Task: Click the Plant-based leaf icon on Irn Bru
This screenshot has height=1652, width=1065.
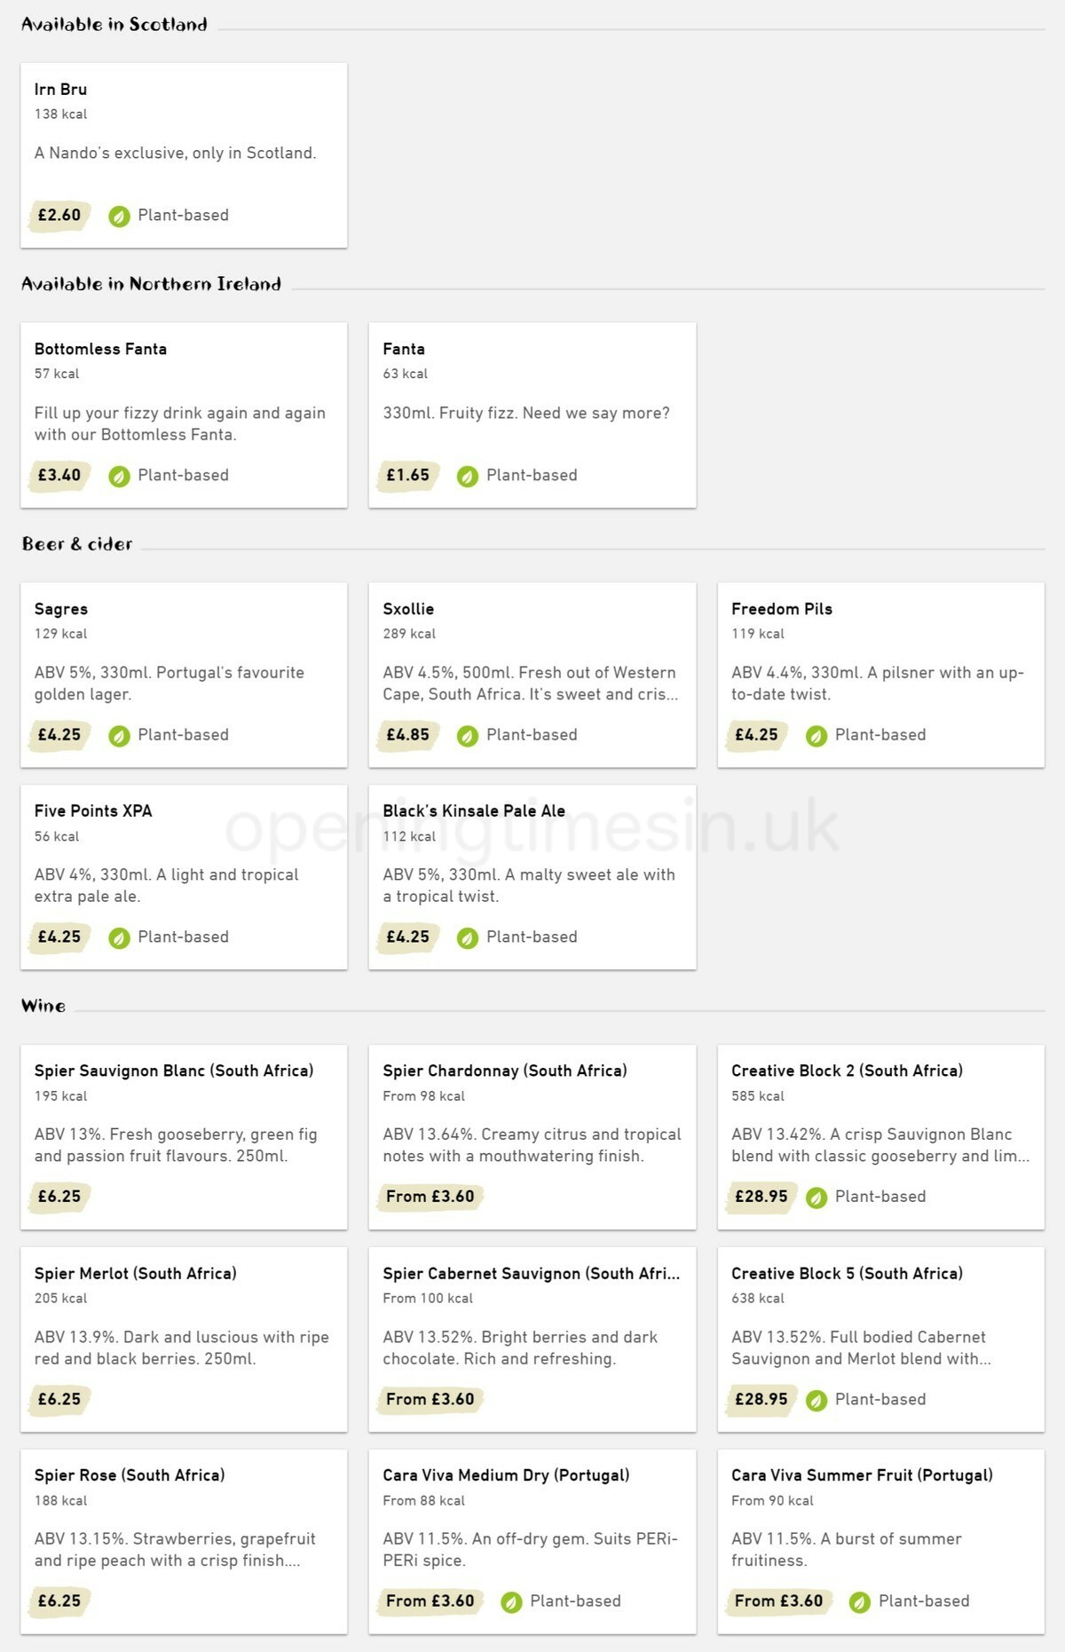Action: click(x=121, y=215)
